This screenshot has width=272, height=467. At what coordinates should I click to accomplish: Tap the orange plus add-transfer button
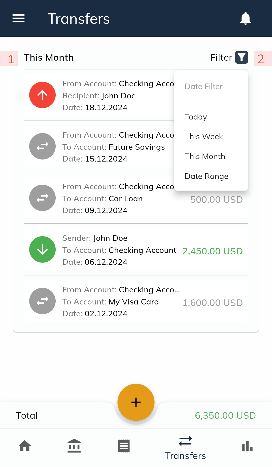point(136,402)
